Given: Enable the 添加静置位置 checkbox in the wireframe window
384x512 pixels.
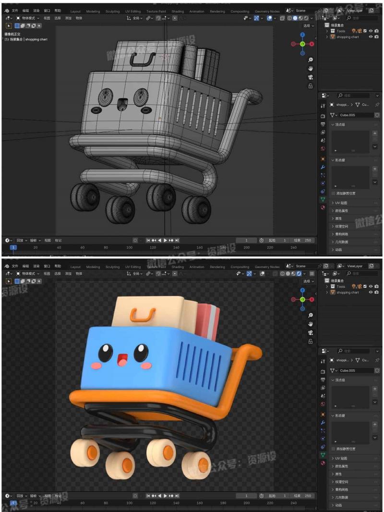Looking at the screenshot, I should pyautogui.click(x=334, y=193).
